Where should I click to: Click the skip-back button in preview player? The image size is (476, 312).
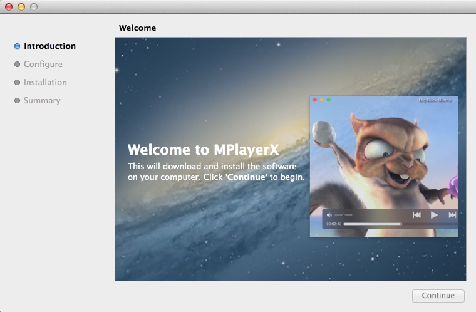(417, 215)
